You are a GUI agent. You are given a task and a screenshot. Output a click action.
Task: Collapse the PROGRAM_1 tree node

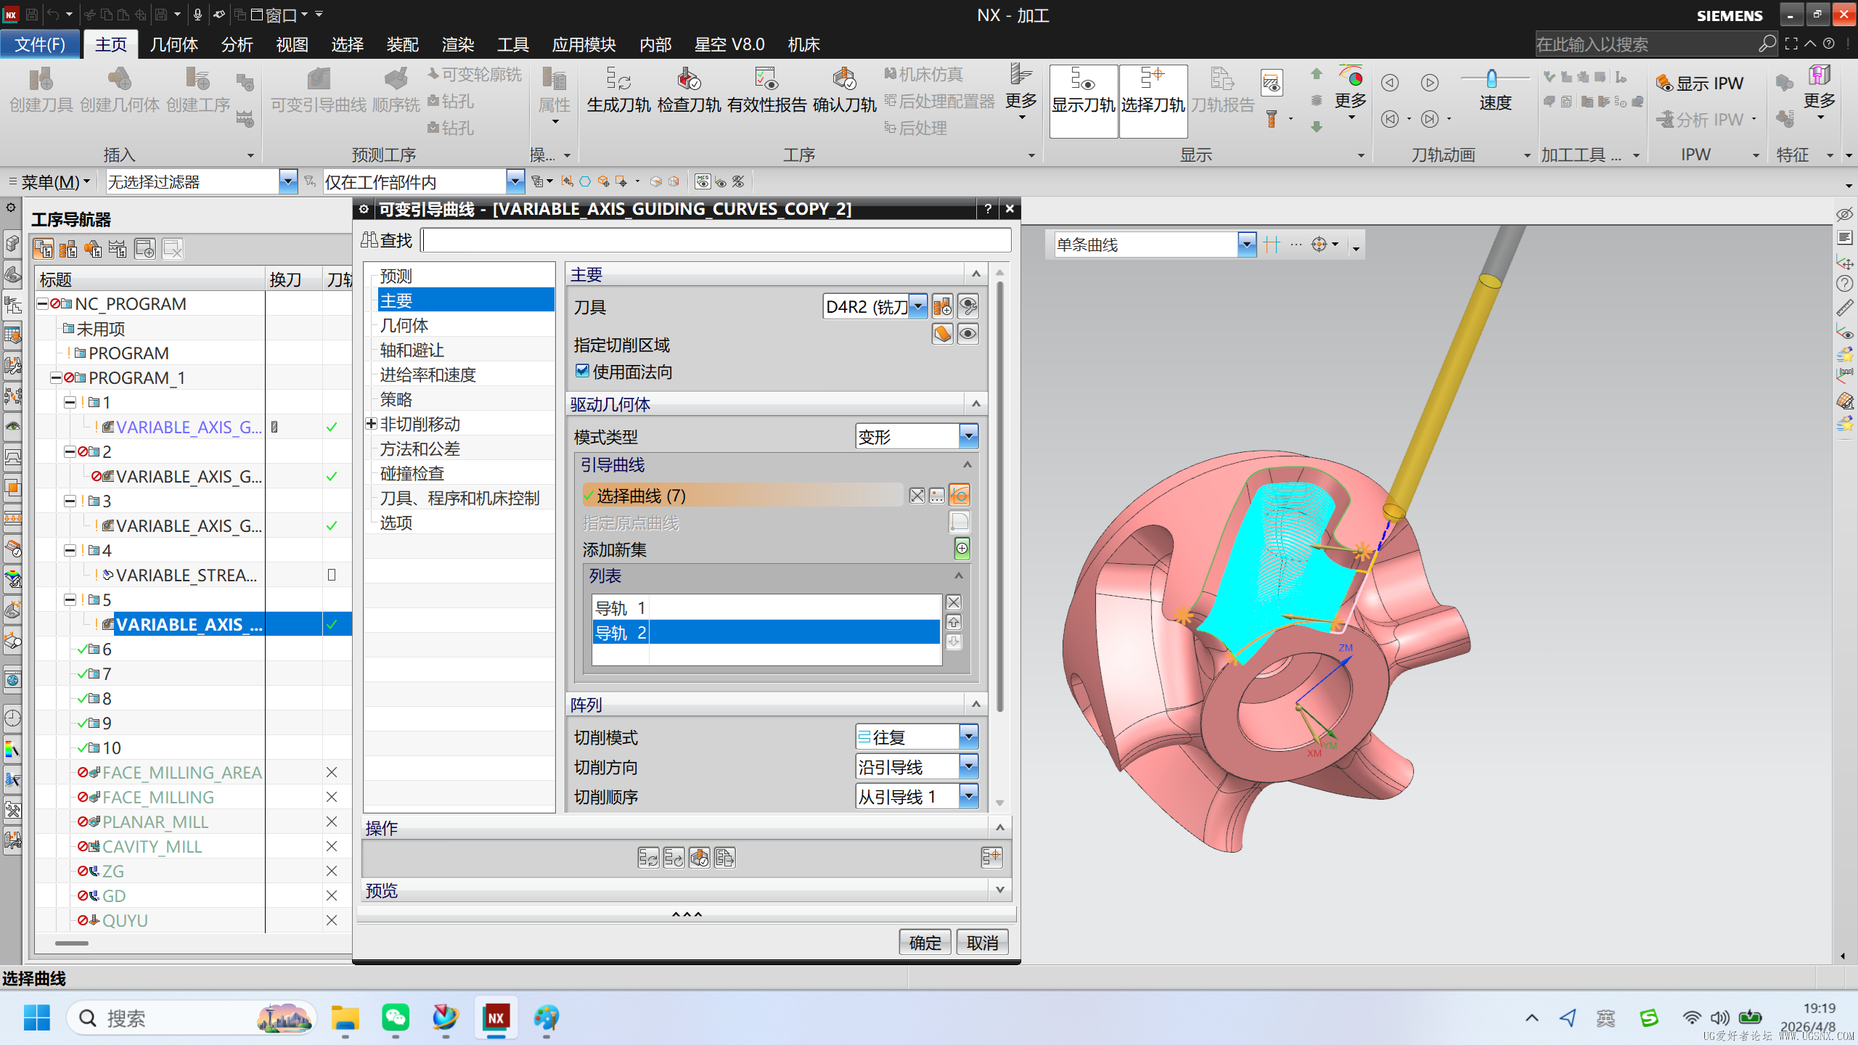pos(56,377)
